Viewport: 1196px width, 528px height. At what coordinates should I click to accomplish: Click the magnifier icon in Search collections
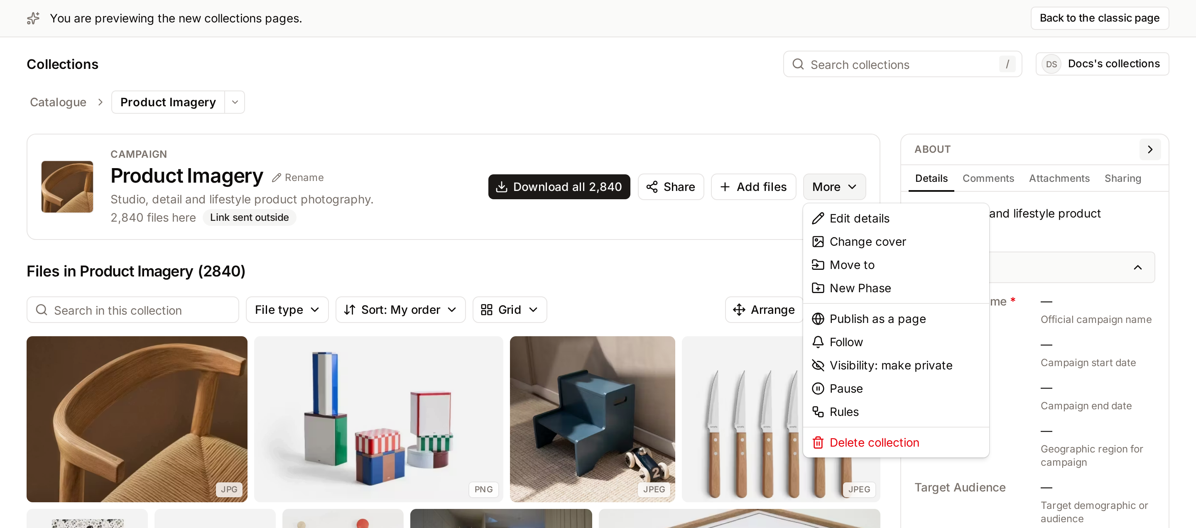coord(798,64)
